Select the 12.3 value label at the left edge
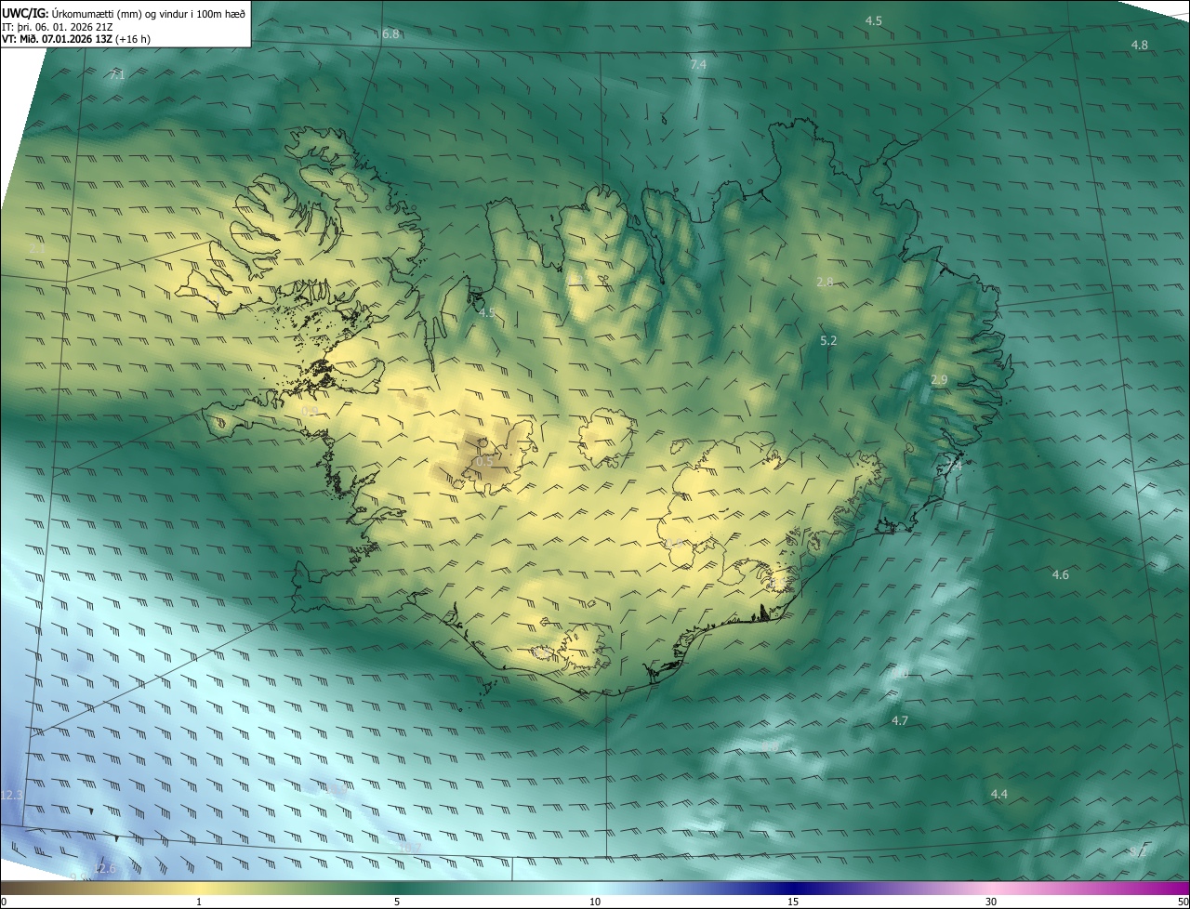This screenshot has width=1190, height=909. pyautogui.click(x=12, y=797)
